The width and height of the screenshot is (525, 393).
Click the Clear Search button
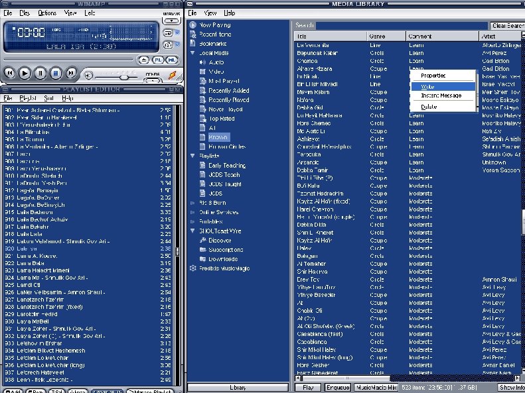(x=508, y=26)
